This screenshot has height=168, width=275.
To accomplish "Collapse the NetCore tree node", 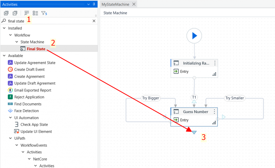I will (29, 159).
